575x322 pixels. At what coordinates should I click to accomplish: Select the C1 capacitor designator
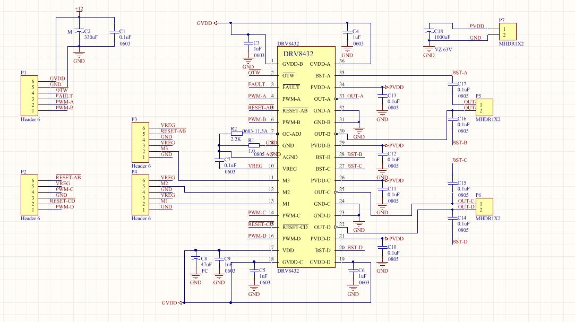click(x=122, y=31)
